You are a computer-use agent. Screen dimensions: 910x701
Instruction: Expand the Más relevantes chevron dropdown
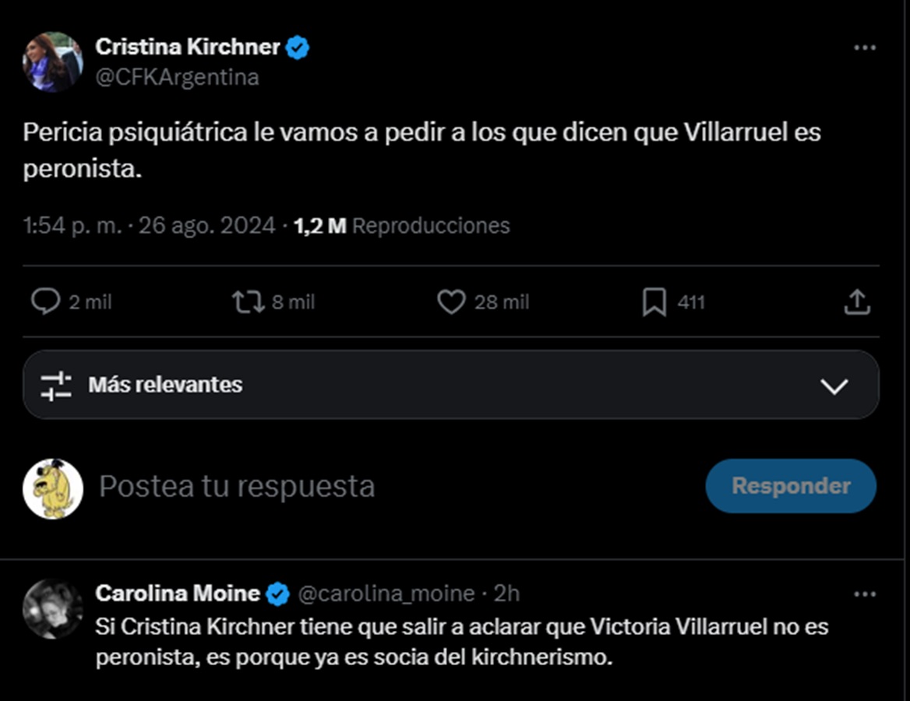click(834, 386)
